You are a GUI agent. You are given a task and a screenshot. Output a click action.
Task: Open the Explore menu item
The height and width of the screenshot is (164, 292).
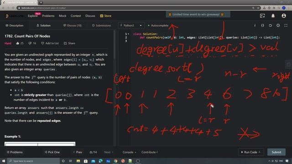point(33,16)
